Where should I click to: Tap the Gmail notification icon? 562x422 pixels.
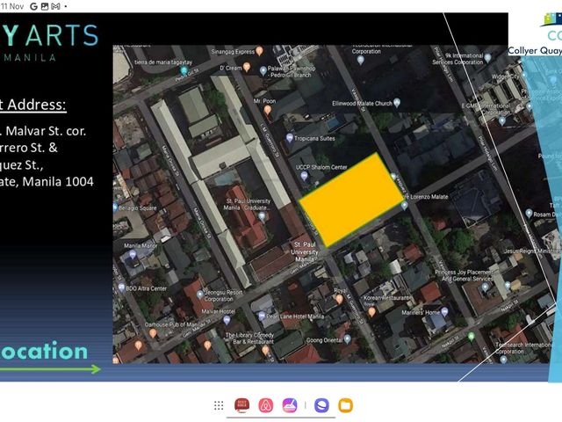pyautogui.click(x=55, y=6)
